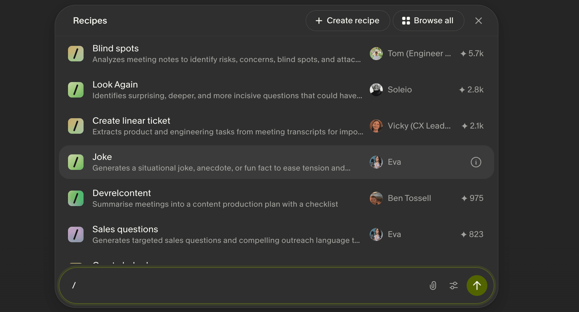Click description 'Identifies surprising, deeper, and more incisive'
The height and width of the screenshot is (312, 579).
click(227, 96)
